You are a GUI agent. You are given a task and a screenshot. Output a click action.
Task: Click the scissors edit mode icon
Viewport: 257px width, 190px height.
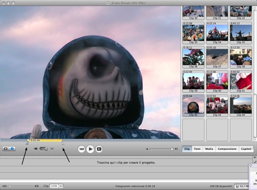click(52, 149)
